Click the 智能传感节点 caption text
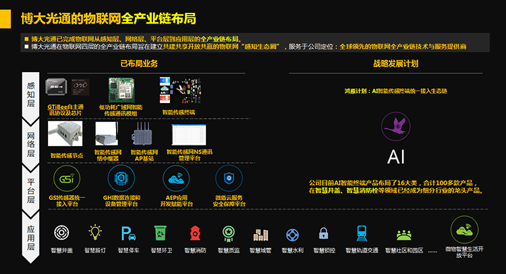The height and width of the screenshot is (274, 506). [67, 156]
